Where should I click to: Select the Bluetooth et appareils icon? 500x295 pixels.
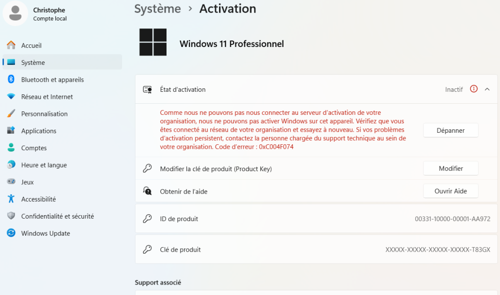coord(11,80)
